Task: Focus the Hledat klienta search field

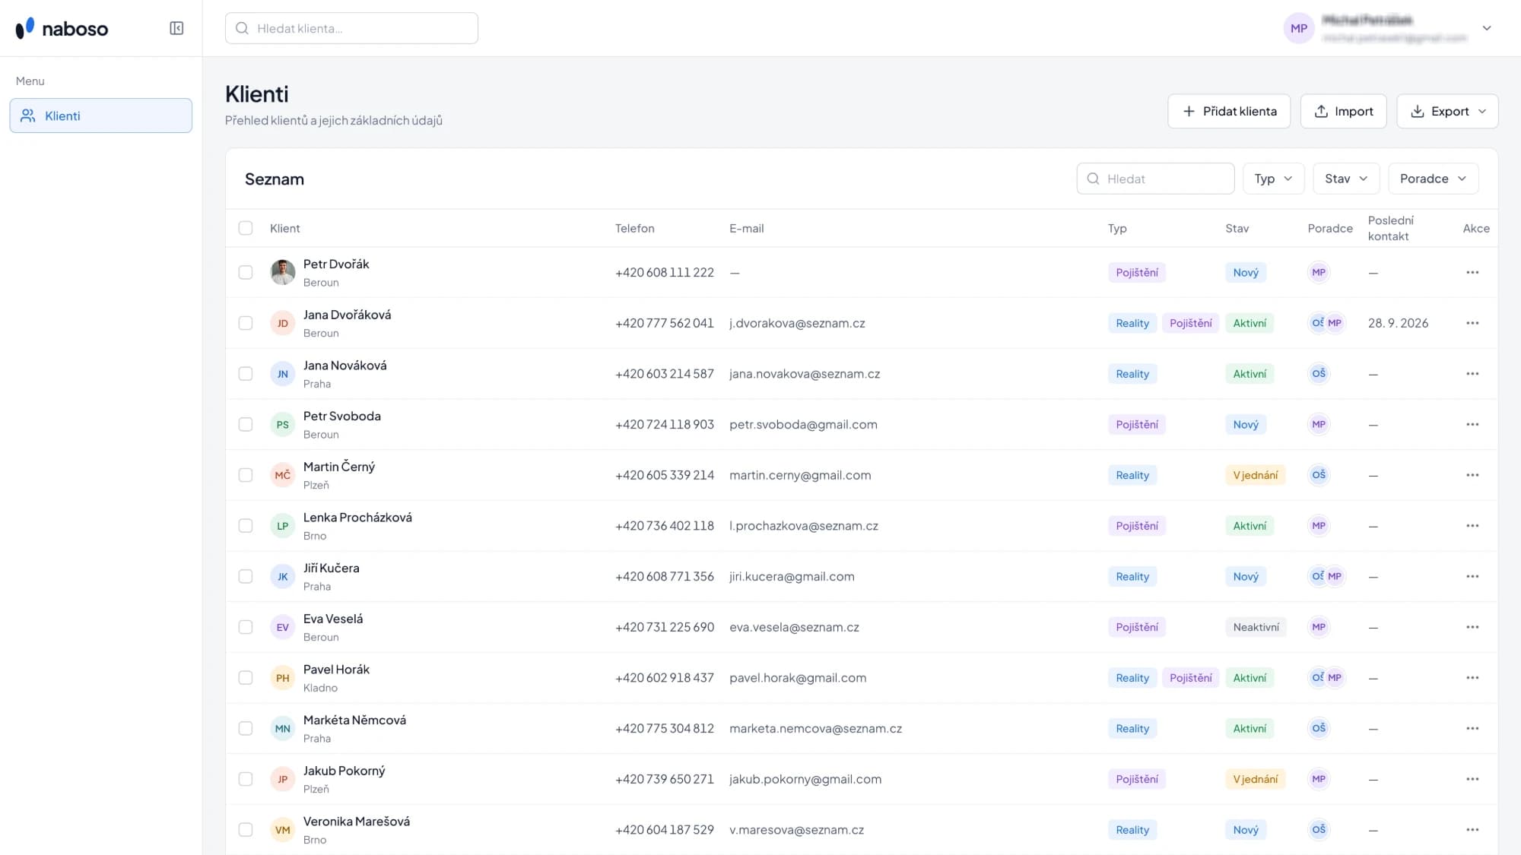Action: (x=351, y=28)
